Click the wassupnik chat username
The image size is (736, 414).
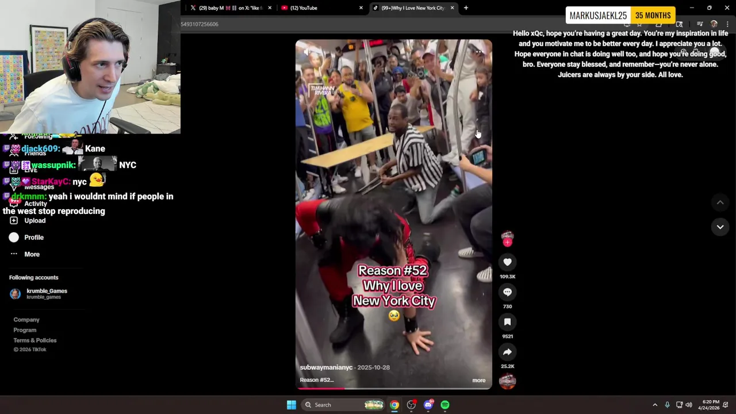[53, 165]
